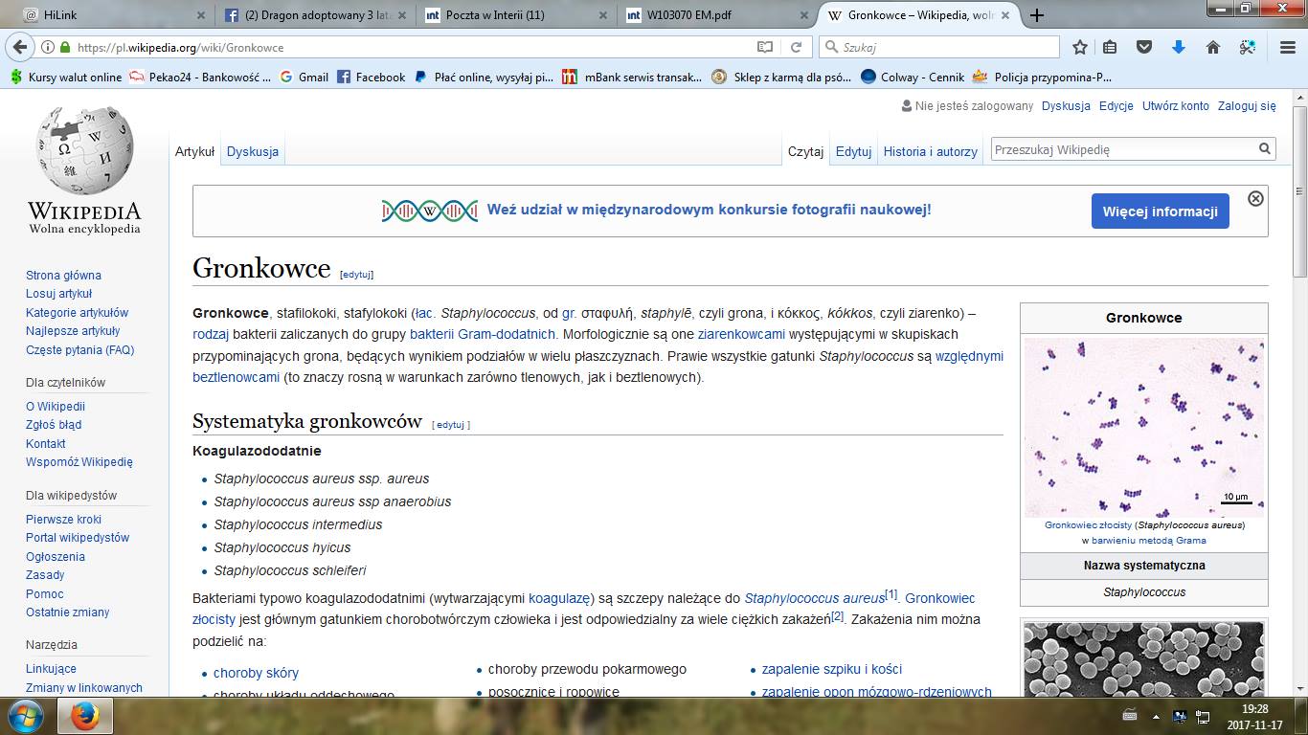Close the Poczta w Interii tab

tap(602, 15)
